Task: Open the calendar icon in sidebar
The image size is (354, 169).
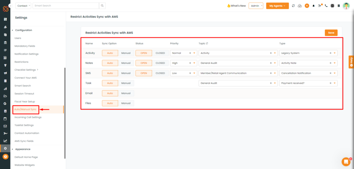Action: coord(5,119)
